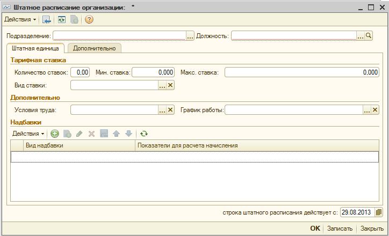Open the top Действия dropdown menu
This screenshot has height=236, width=389.
(x=20, y=20)
